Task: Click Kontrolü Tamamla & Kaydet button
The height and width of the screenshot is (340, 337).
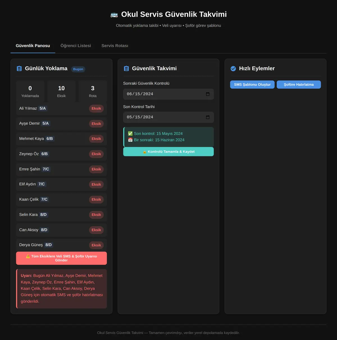Action: pos(168,151)
